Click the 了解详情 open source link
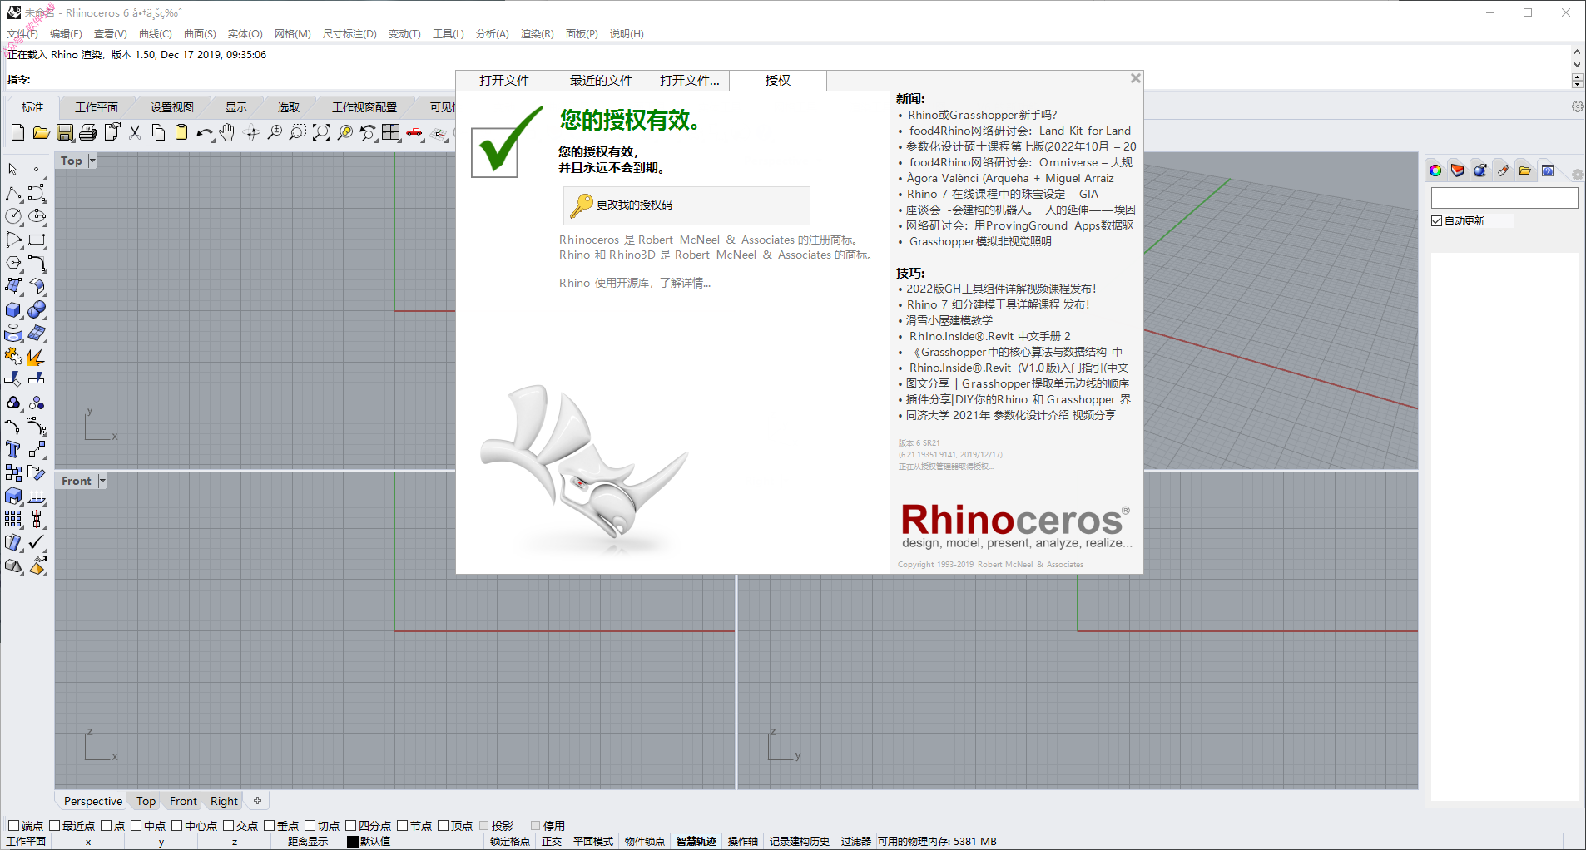Screen dimensions: 1586x850 686,283
